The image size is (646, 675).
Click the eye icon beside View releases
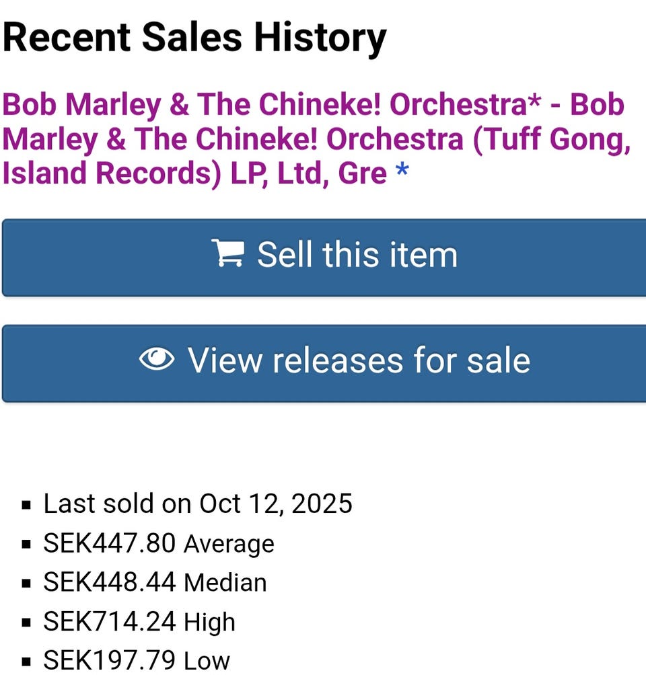tap(157, 360)
